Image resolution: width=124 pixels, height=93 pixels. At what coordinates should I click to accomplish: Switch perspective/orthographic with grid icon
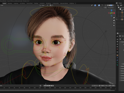coord(114,26)
